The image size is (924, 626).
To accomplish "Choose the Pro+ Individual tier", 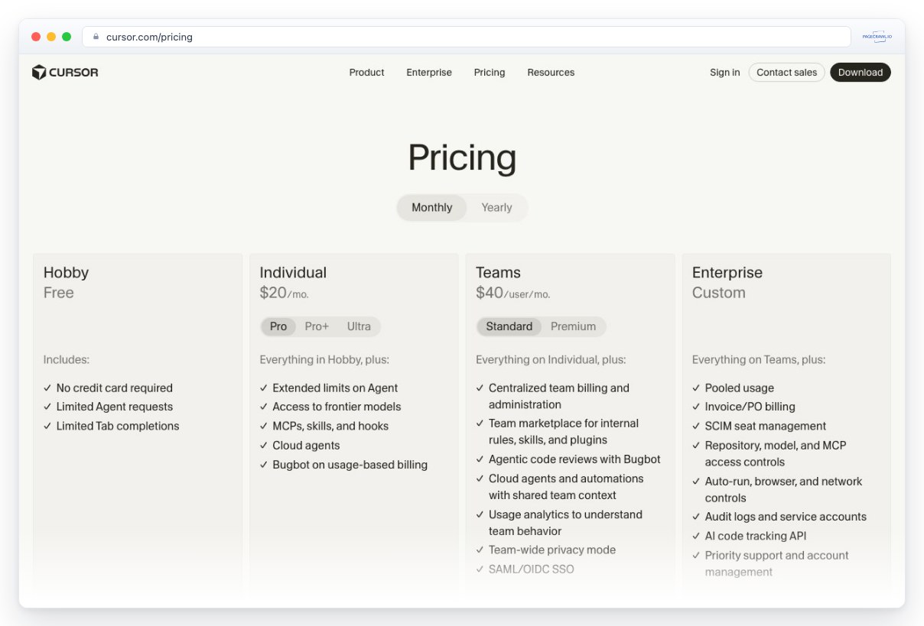I will click(317, 326).
